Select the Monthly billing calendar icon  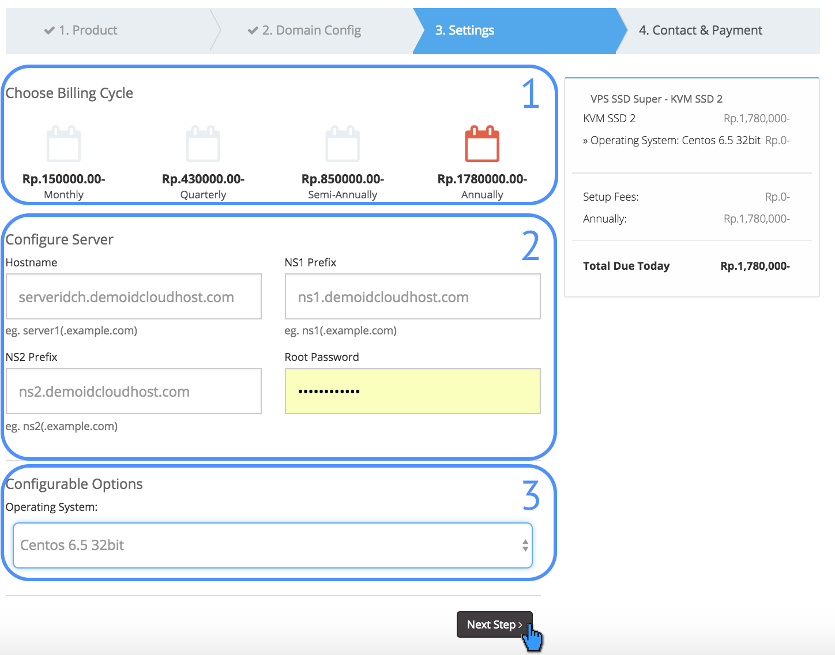tap(63, 144)
